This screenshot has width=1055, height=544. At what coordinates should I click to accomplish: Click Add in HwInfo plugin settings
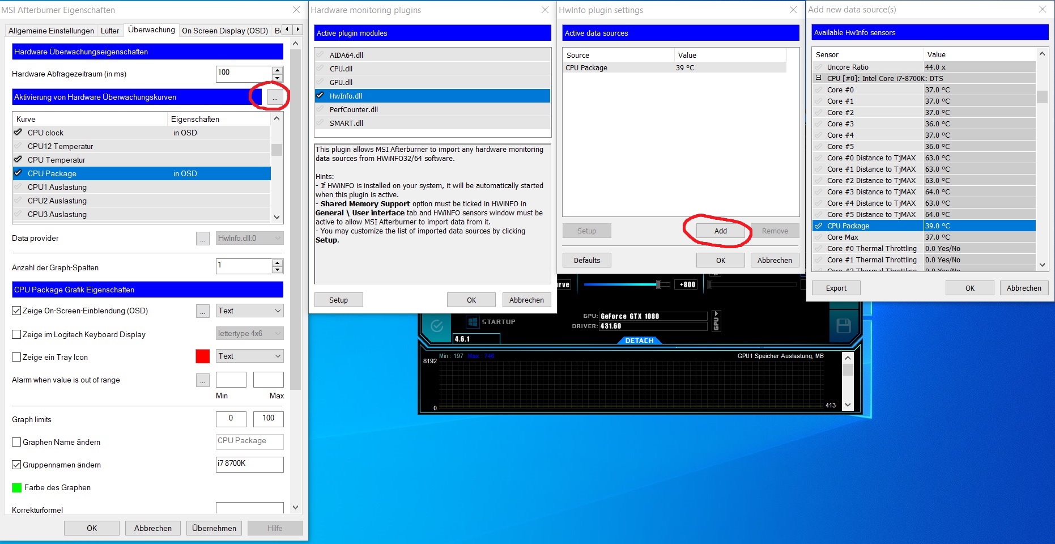tap(720, 231)
